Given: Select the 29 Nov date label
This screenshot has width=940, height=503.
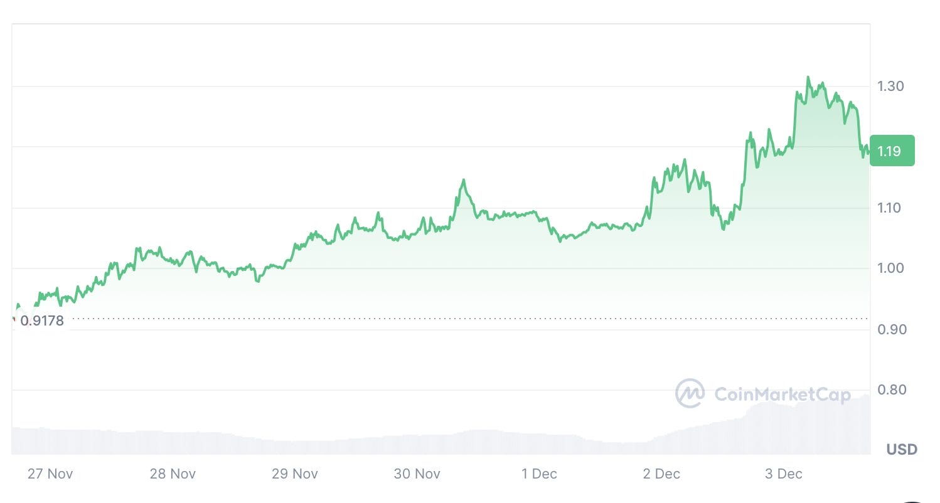Looking at the screenshot, I should tap(294, 474).
